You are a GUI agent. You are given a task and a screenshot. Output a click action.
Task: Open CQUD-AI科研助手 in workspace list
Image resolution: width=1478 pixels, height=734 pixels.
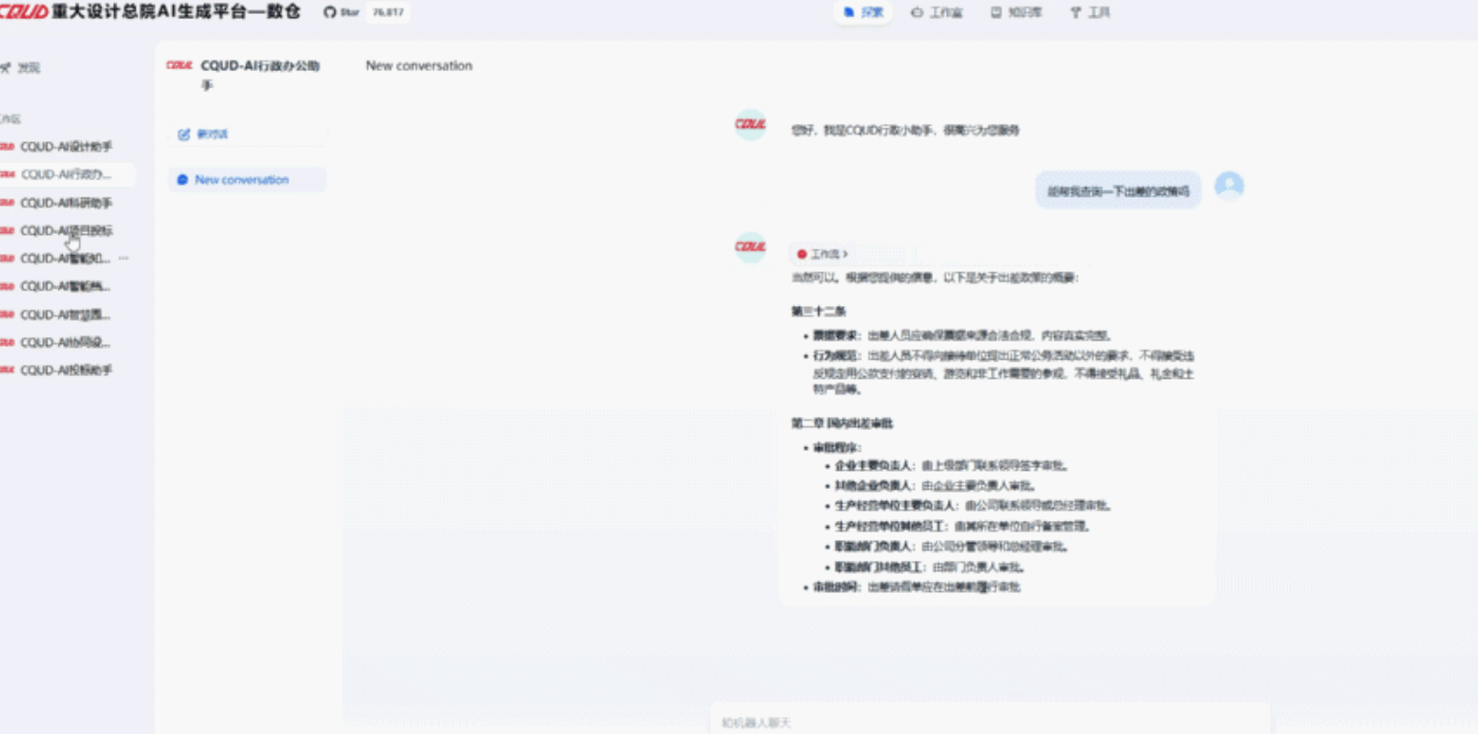pos(66,203)
